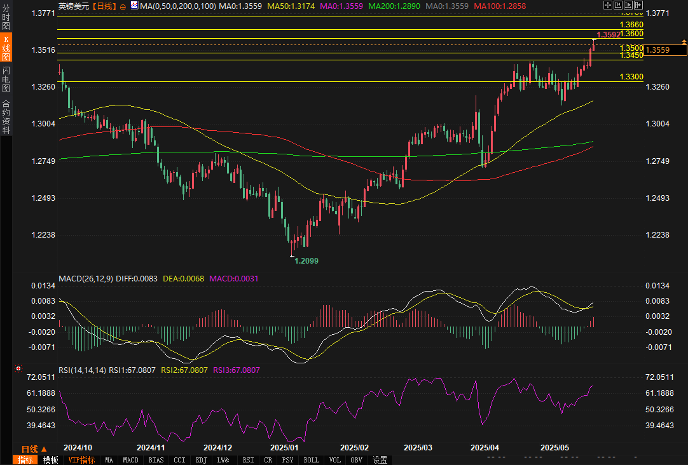Click the play-forward axis icon at top right
This screenshot has width=688, height=465.
[x=628, y=5]
